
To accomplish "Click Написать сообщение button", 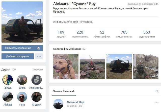I will (18, 48).
